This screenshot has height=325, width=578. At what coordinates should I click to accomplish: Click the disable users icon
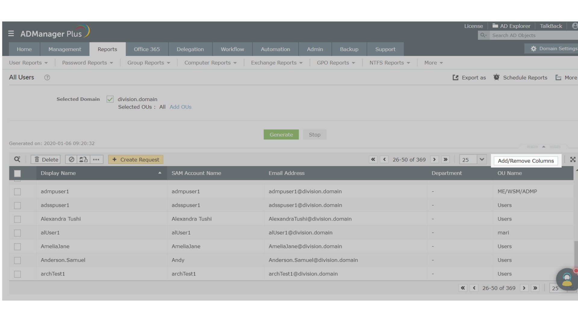(x=71, y=159)
